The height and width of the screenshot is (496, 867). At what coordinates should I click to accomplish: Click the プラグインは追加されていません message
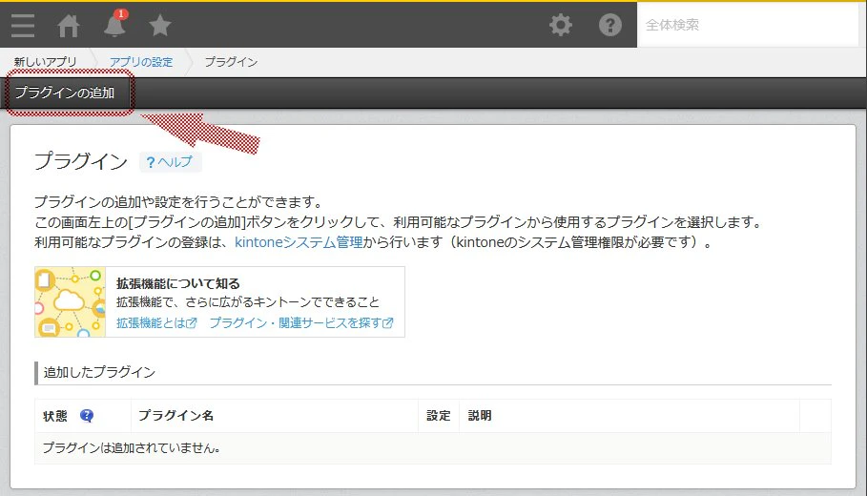point(132,448)
